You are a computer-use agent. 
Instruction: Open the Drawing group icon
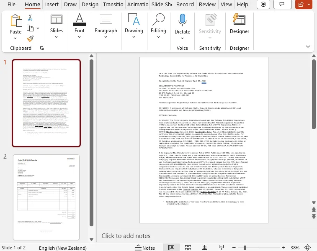point(134,19)
